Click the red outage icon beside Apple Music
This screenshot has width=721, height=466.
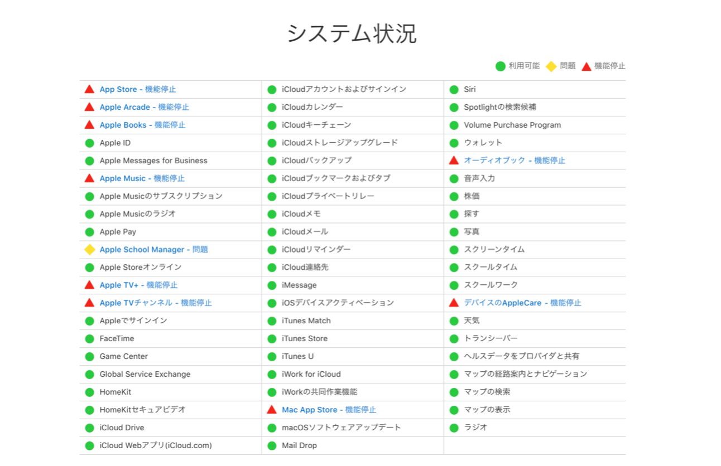click(x=89, y=178)
